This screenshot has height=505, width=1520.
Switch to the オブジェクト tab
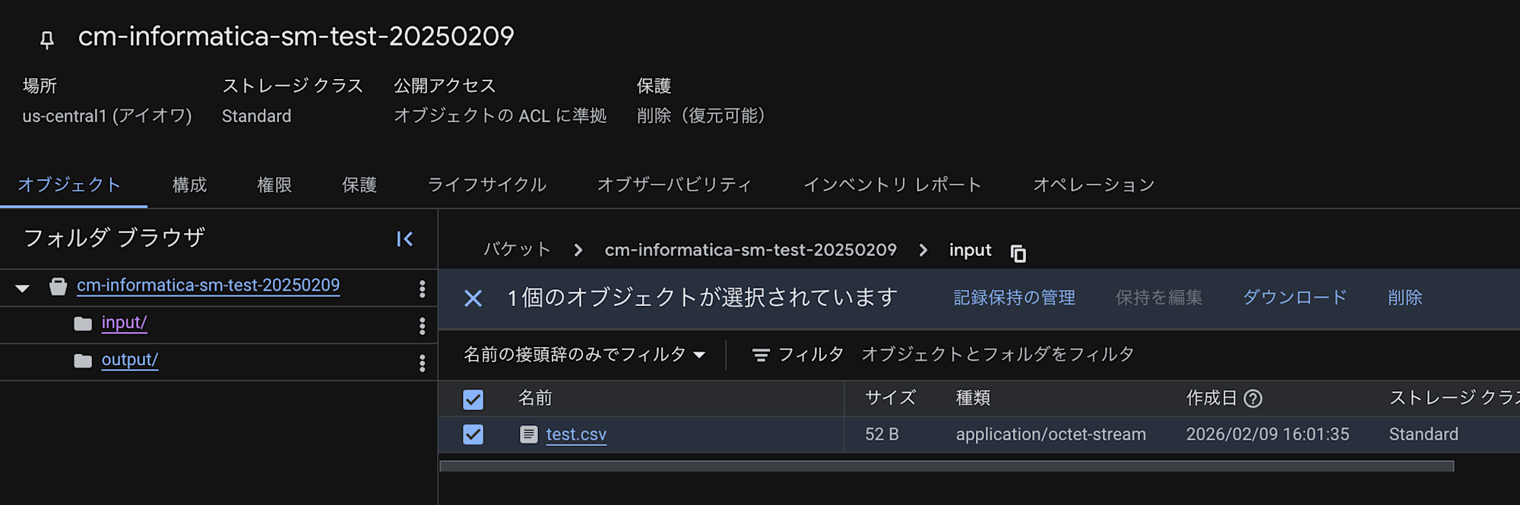(69, 185)
